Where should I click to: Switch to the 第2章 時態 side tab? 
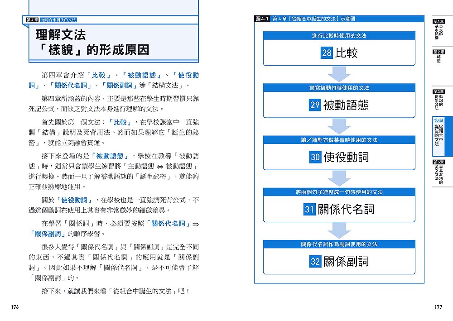[439, 57]
